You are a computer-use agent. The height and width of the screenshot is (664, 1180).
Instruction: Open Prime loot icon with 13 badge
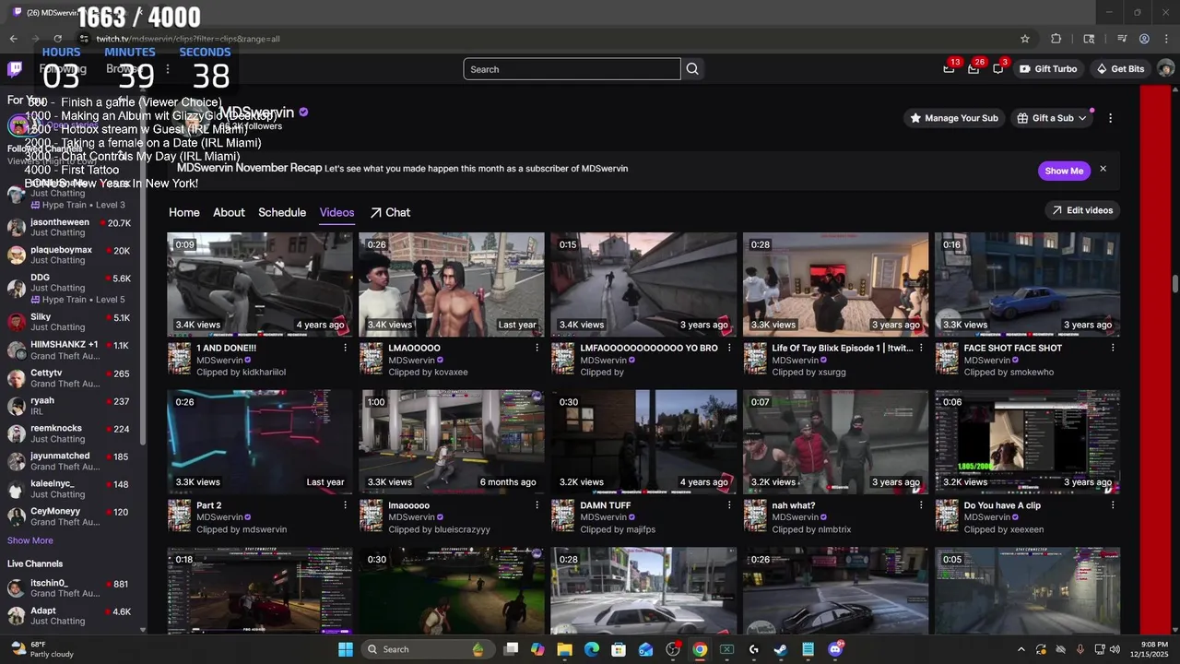click(x=949, y=69)
